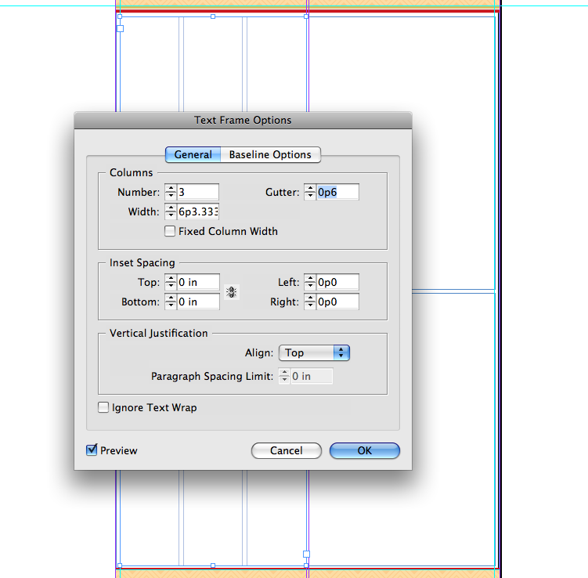Click the column Width stepper arrows
Viewport: 588px width, 578px height.
click(171, 211)
